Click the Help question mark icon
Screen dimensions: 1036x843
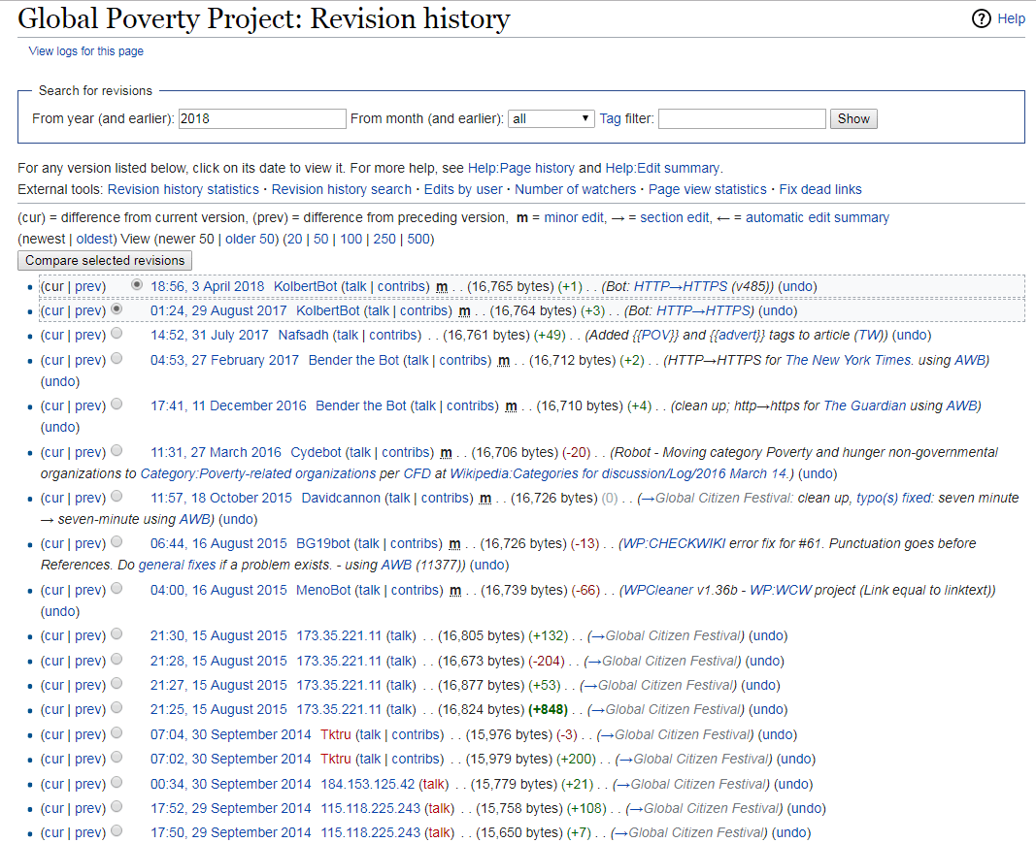(982, 17)
